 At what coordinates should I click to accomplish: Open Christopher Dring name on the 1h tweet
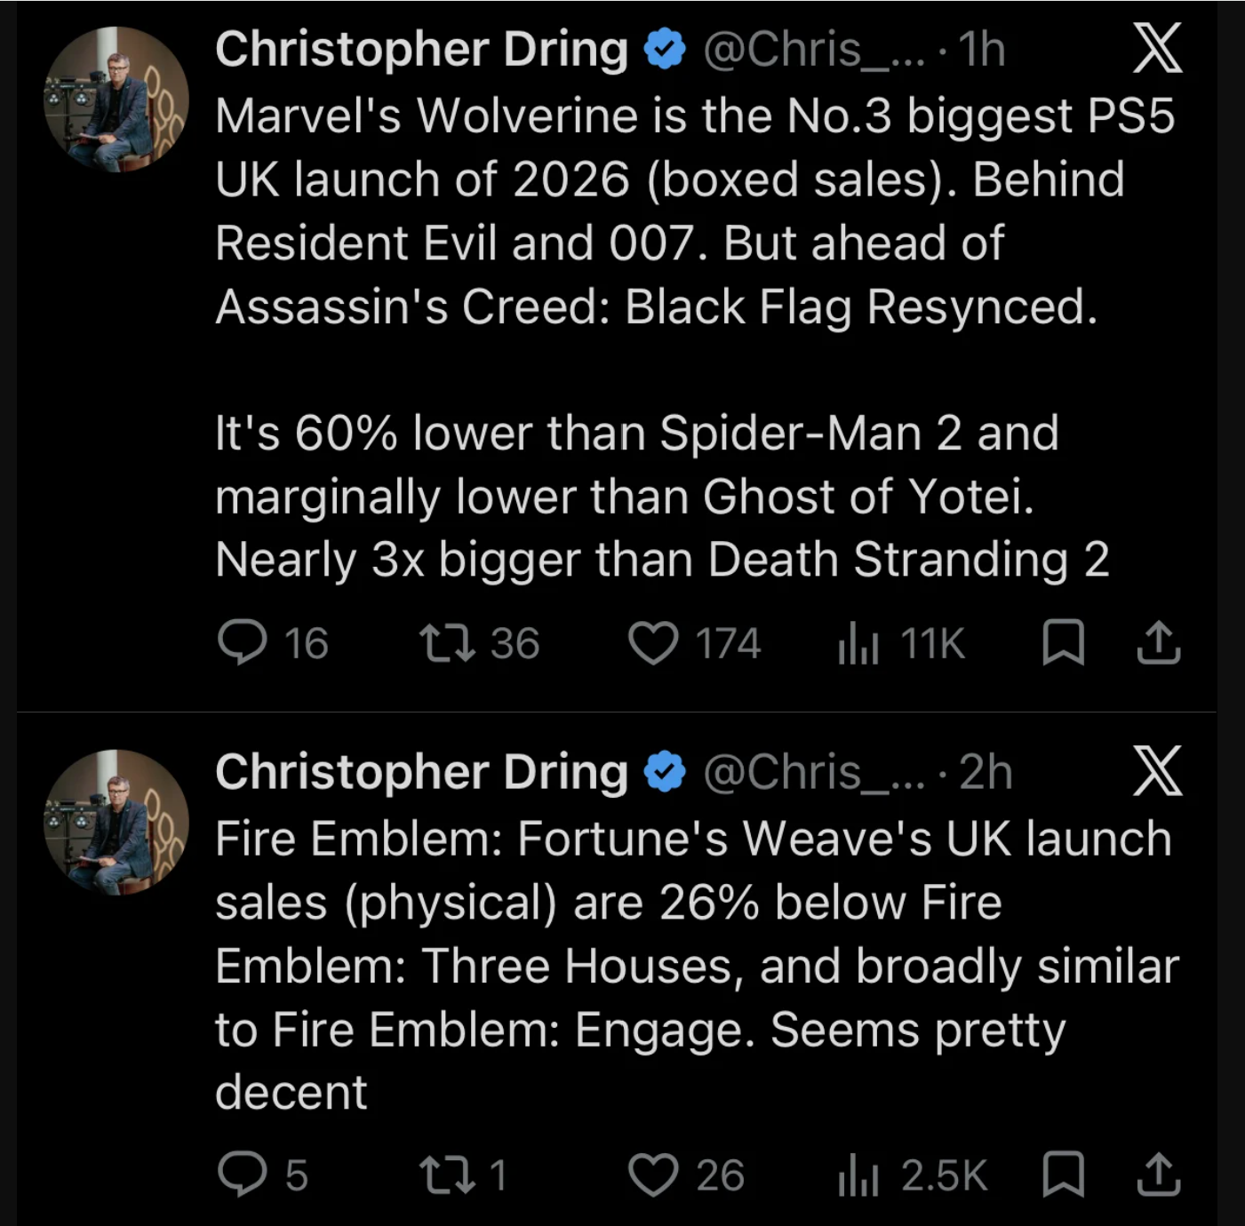(422, 49)
